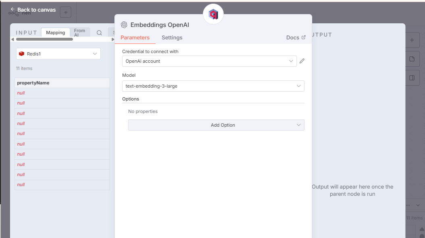Click the input scrollbar right arrow
Image resolution: width=425 pixels, height=238 pixels.
click(113, 39)
